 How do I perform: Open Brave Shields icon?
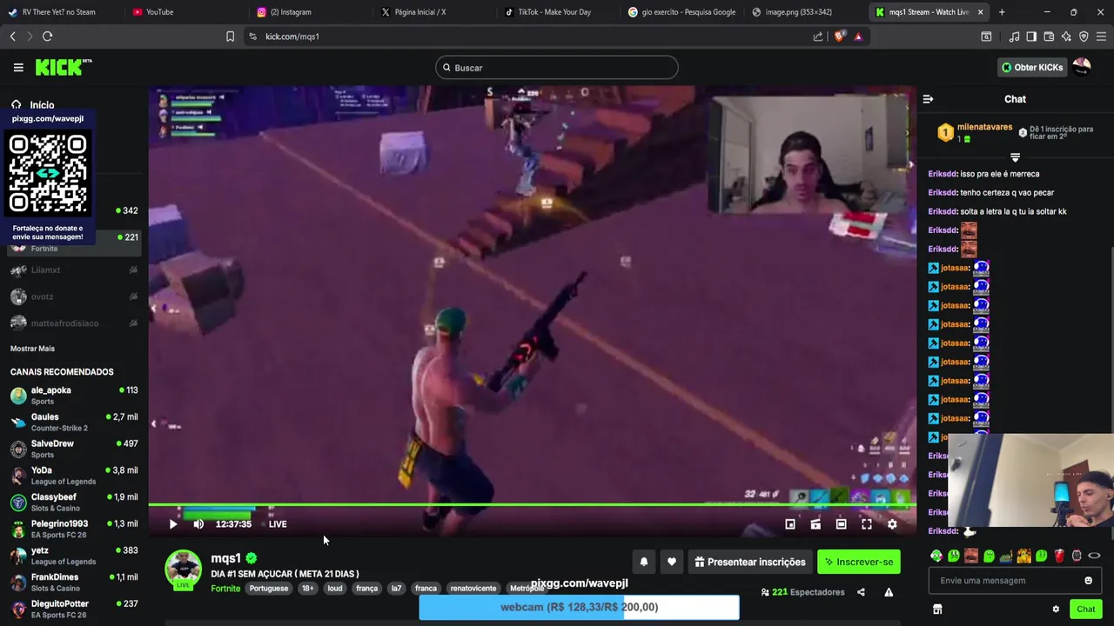[x=839, y=37]
